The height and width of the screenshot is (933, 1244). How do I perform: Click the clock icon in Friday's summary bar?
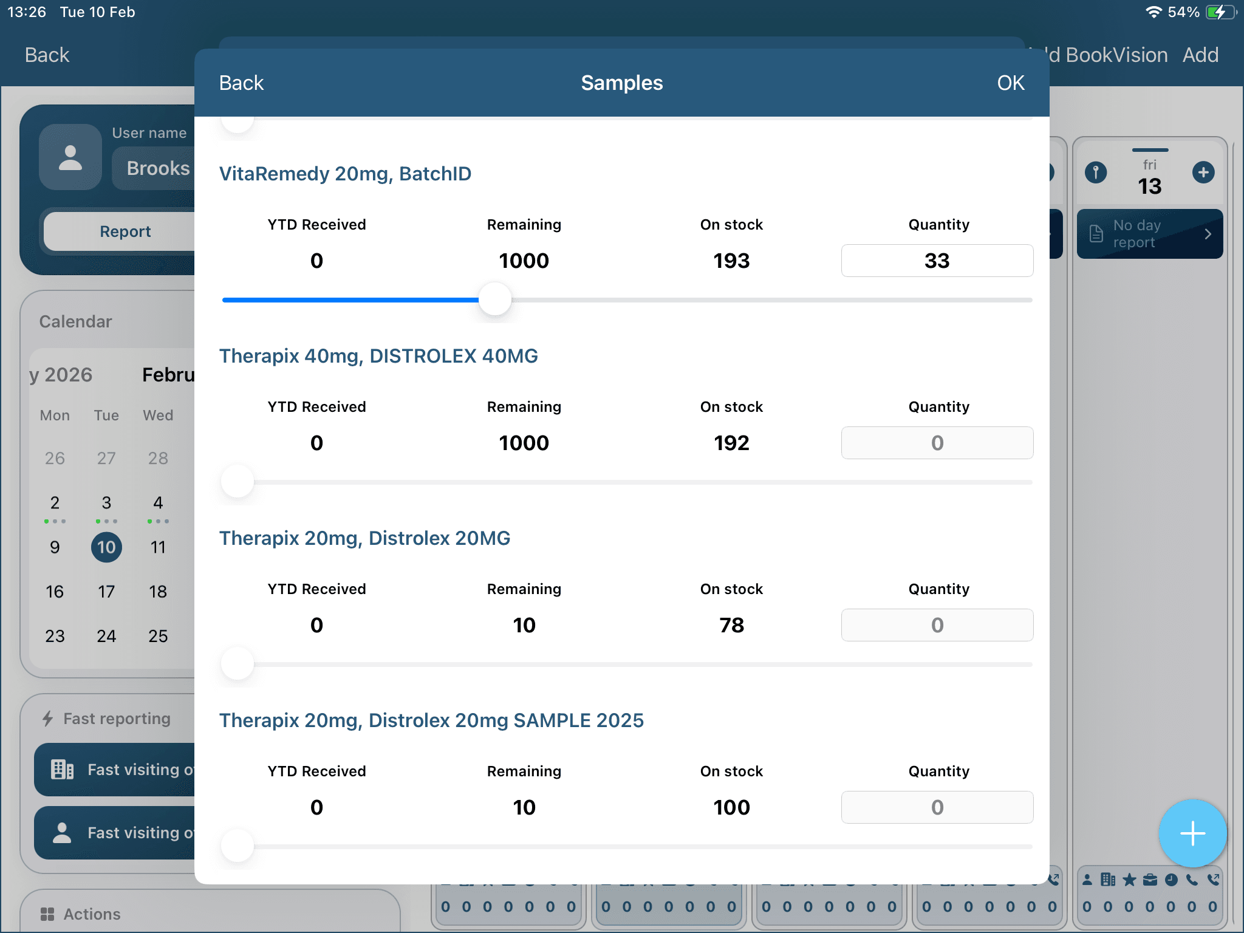tap(1171, 880)
